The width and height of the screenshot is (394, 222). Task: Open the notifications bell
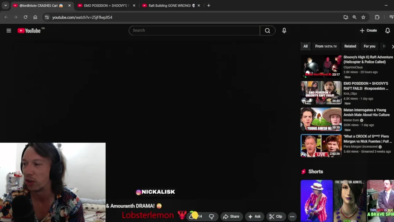[x=388, y=31]
